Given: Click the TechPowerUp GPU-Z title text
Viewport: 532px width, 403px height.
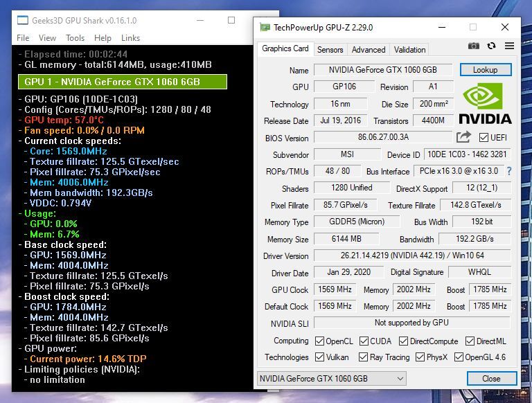Looking at the screenshot, I should click(x=323, y=28).
